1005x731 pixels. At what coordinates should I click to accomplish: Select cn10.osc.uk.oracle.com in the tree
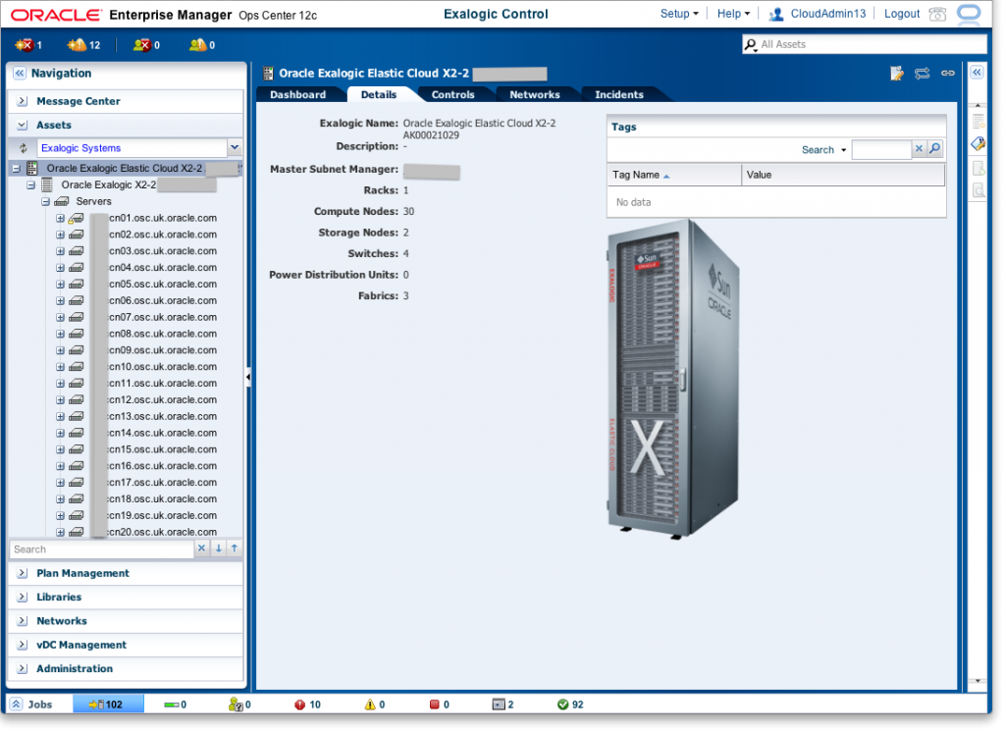pyautogui.click(x=163, y=367)
